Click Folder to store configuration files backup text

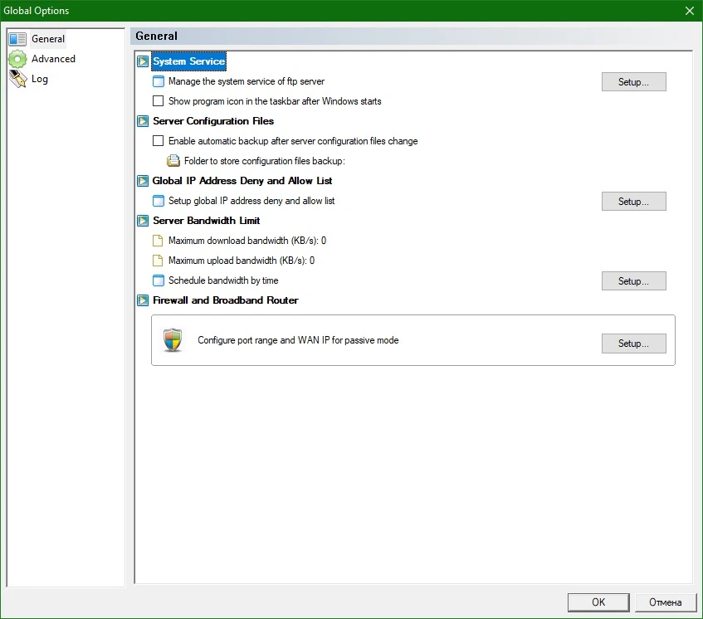pos(265,161)
